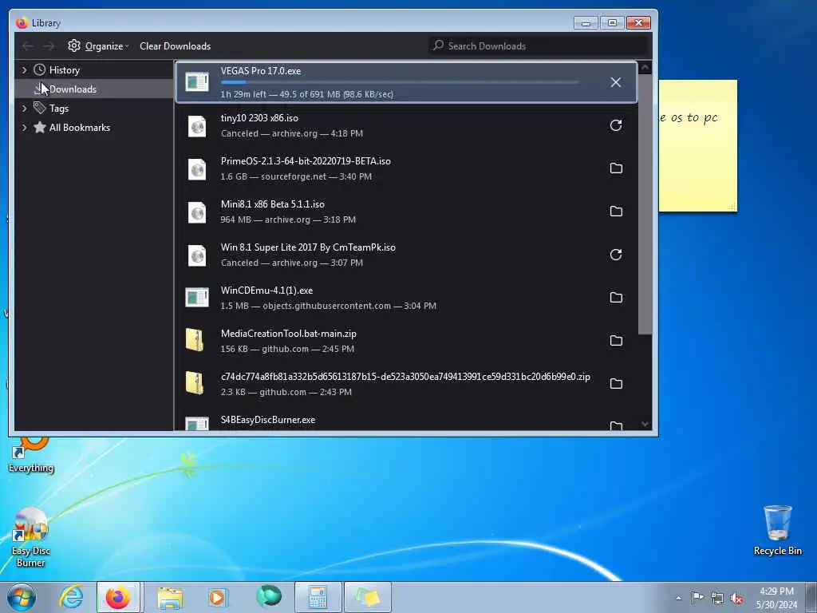Open the Easy Disc Burner desktop shortcut

coord(31,537)
